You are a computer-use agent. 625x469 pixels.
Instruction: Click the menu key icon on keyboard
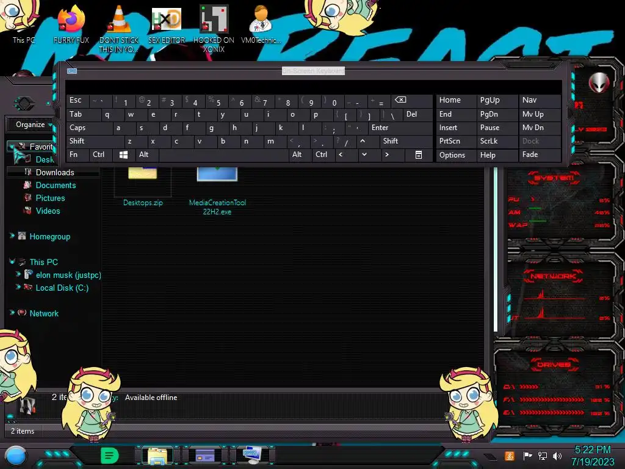point(419,155)
